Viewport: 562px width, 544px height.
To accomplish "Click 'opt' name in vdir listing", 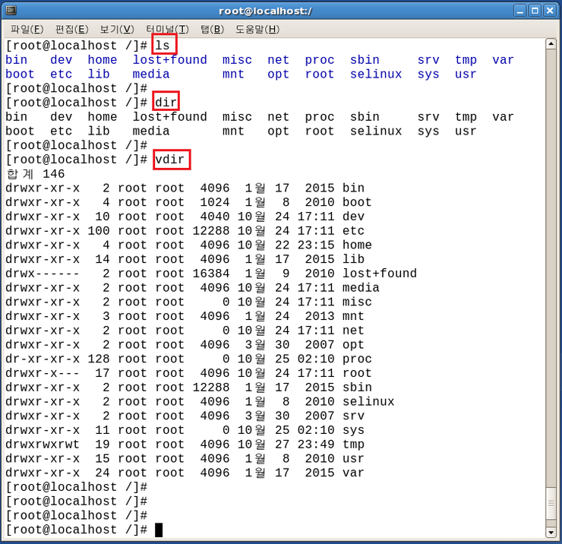I will click(x=353, y=344).
